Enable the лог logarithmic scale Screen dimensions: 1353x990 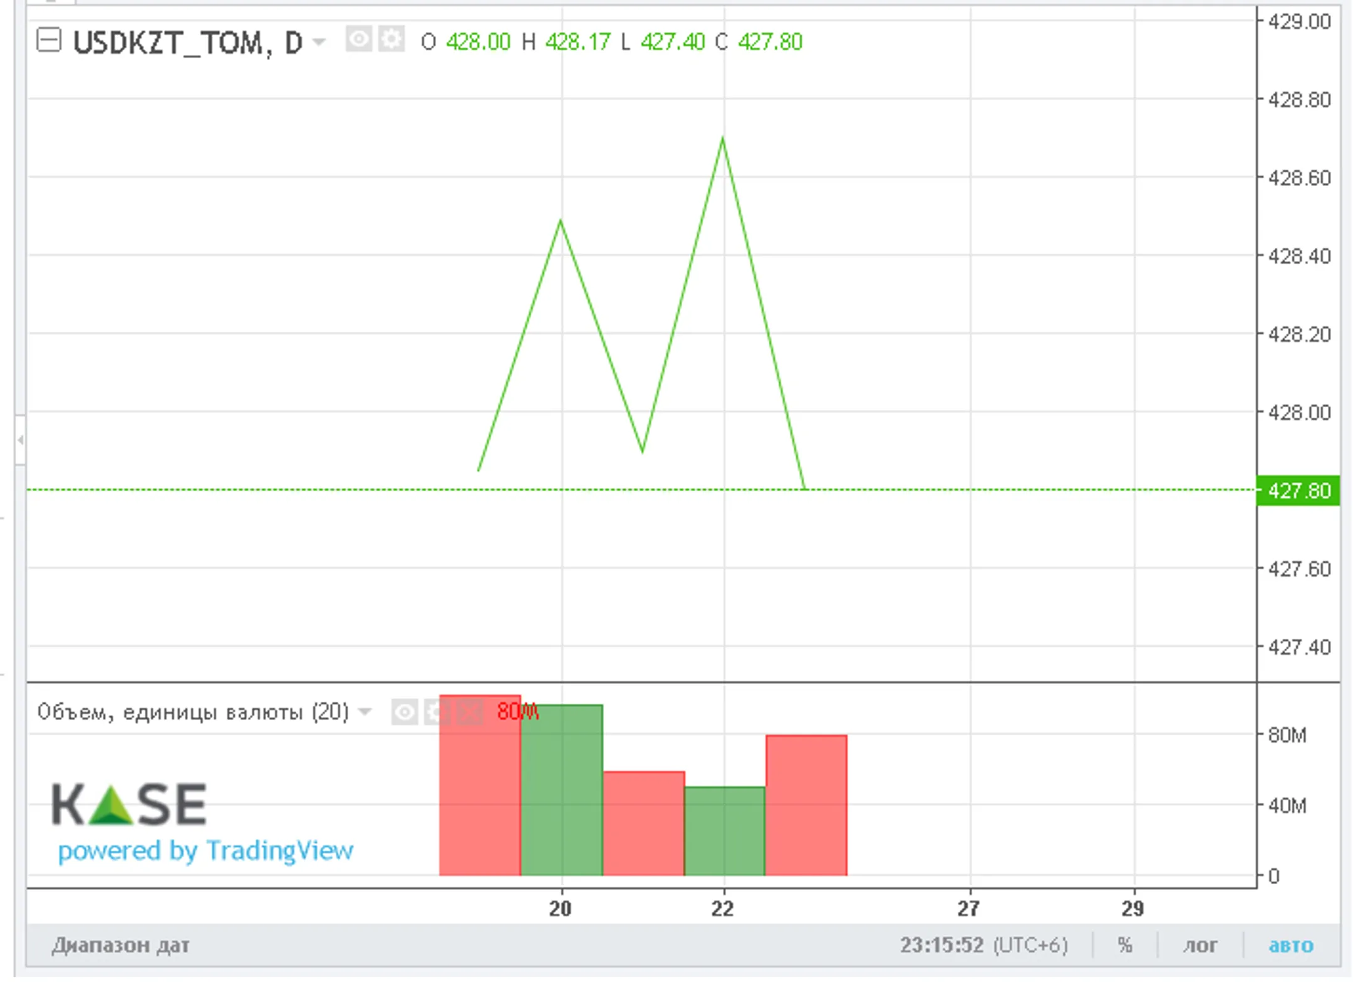pyautogui.click(x=1200, y=945)
